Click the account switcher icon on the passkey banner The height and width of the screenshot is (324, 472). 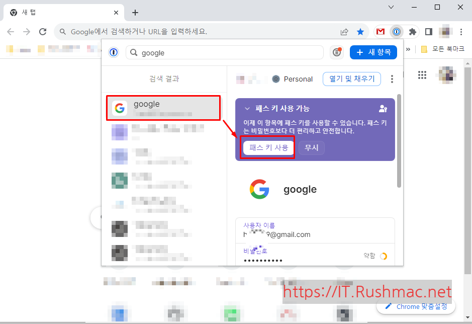[383, 108]
